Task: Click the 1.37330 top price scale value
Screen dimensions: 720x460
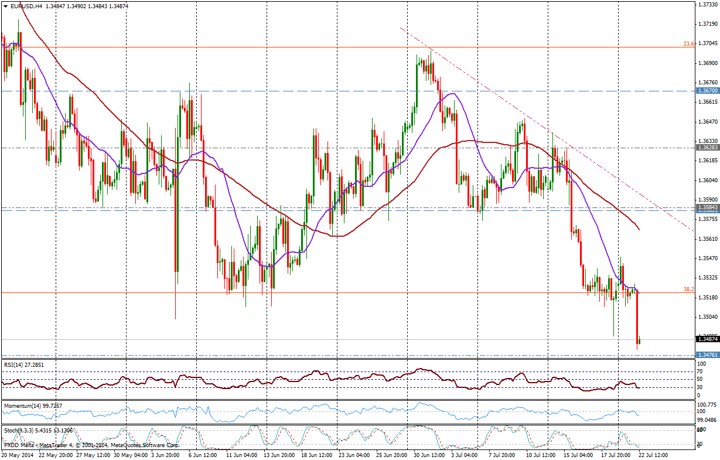Action: click(x=707, y=4)
